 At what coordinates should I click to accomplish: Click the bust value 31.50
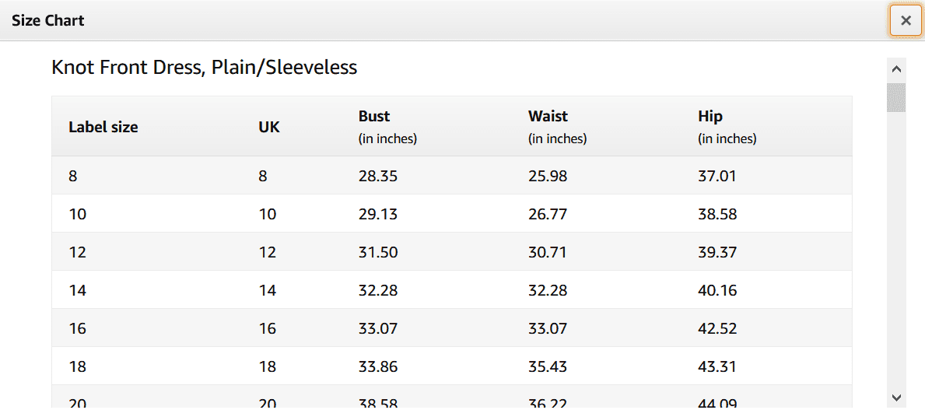[x=378, y=253]
